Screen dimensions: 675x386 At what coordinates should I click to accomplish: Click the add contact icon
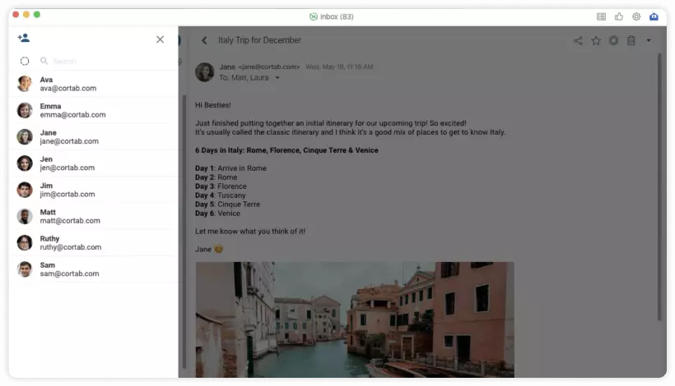[x=23, y=39]
